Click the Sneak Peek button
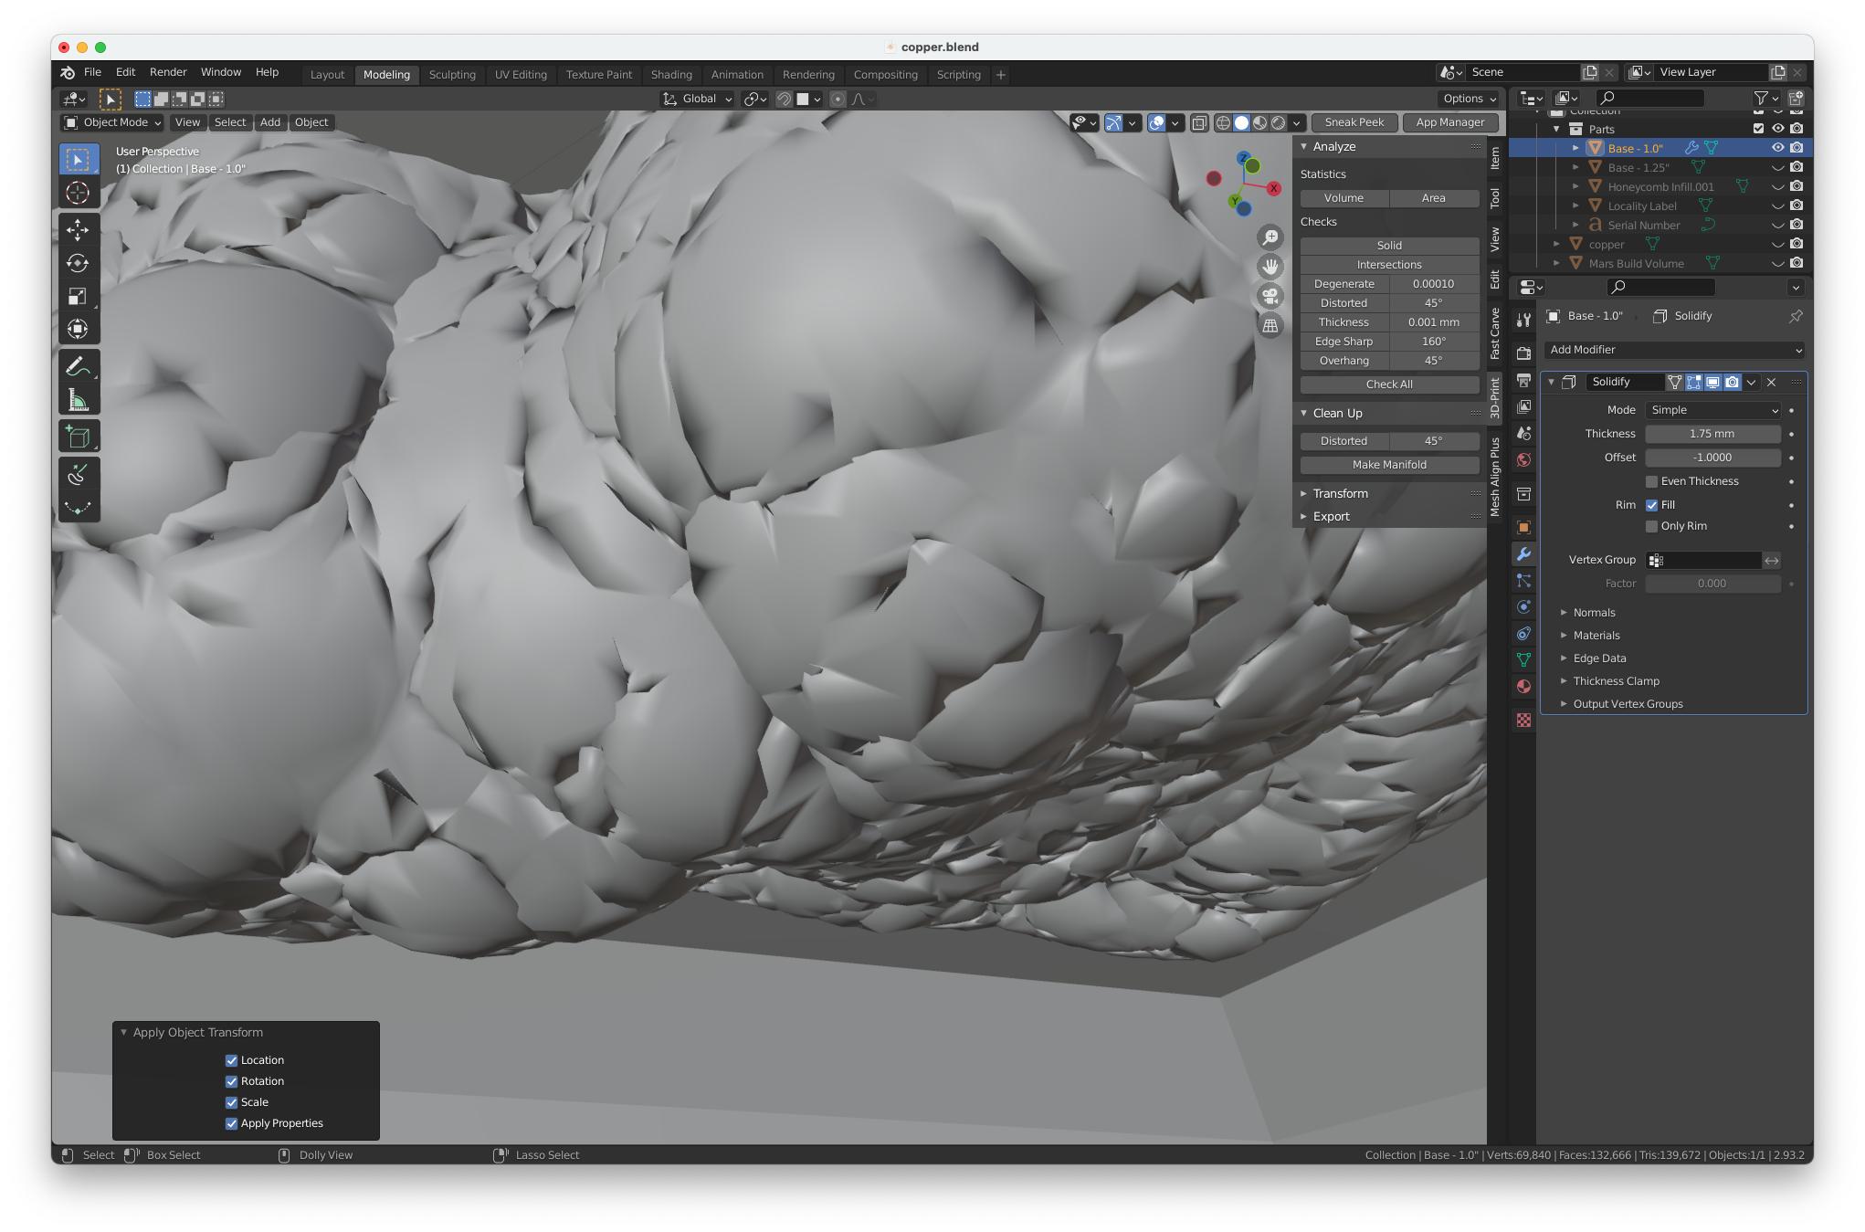Screen dimensions: 1865x1232 [1354, 122]
